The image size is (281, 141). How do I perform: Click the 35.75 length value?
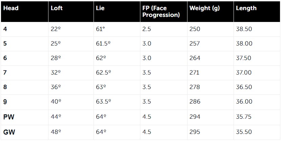(x=244, y=117)
